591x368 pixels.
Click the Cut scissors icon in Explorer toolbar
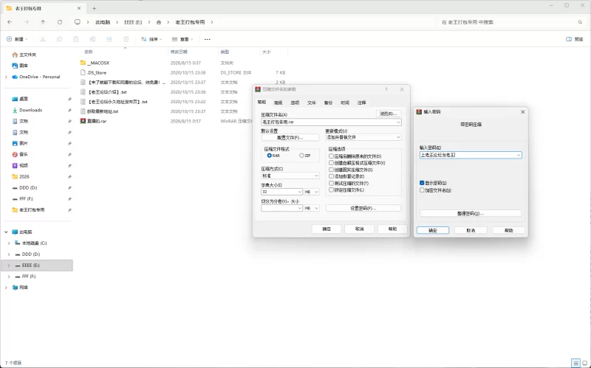43,39
